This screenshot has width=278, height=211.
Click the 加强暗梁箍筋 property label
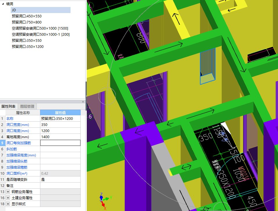coord(17,167)
